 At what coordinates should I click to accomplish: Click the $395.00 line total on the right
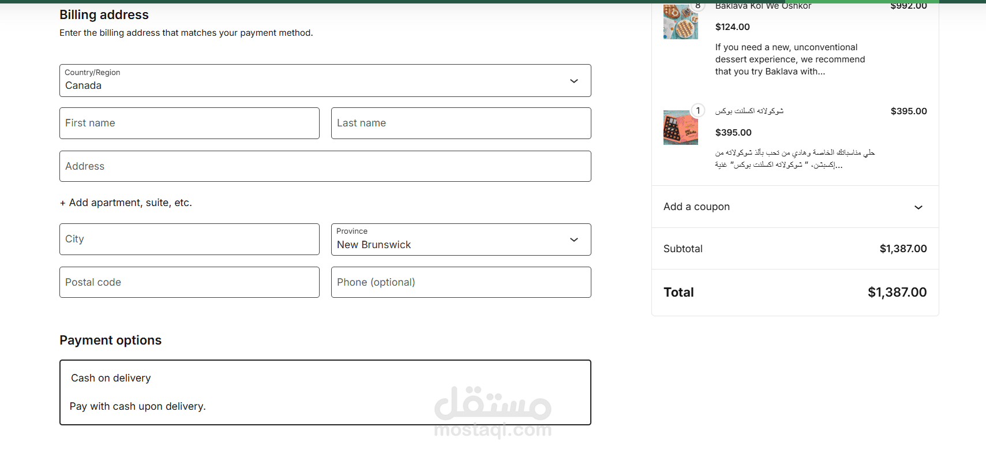[909, 111]
